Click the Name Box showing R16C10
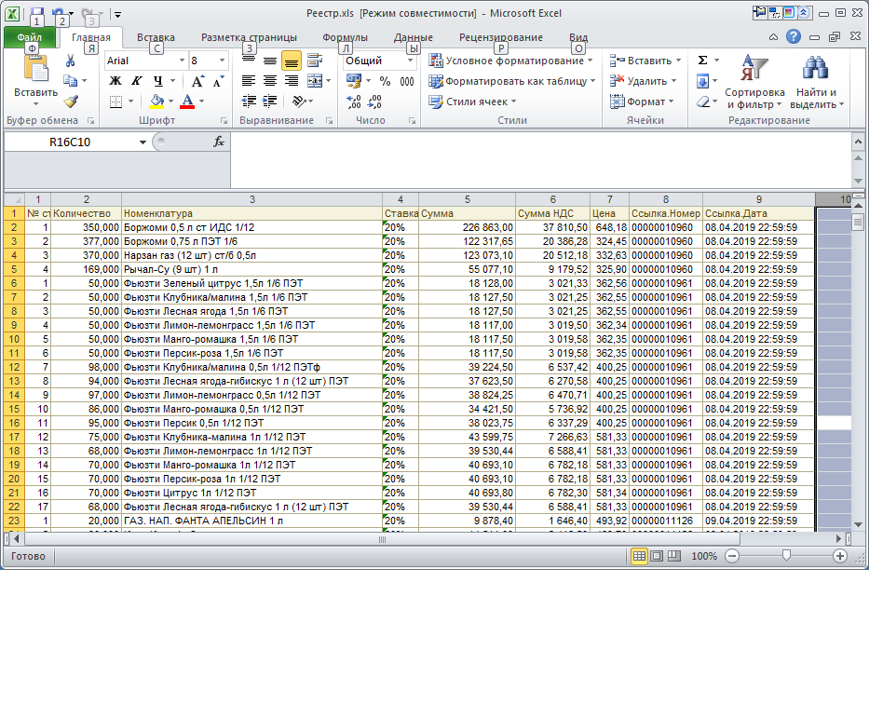Viewport: 869px width, 704px height. tap(70, 142)
